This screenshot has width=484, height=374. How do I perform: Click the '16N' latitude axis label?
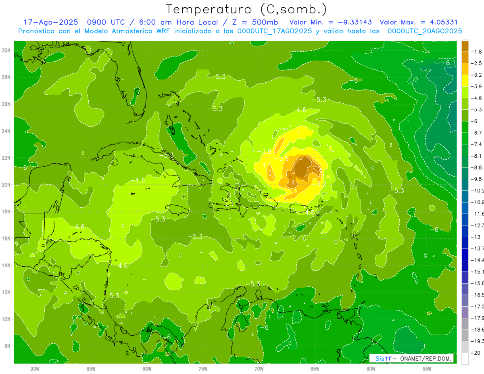pyautogui.click(x=7, y=238)
